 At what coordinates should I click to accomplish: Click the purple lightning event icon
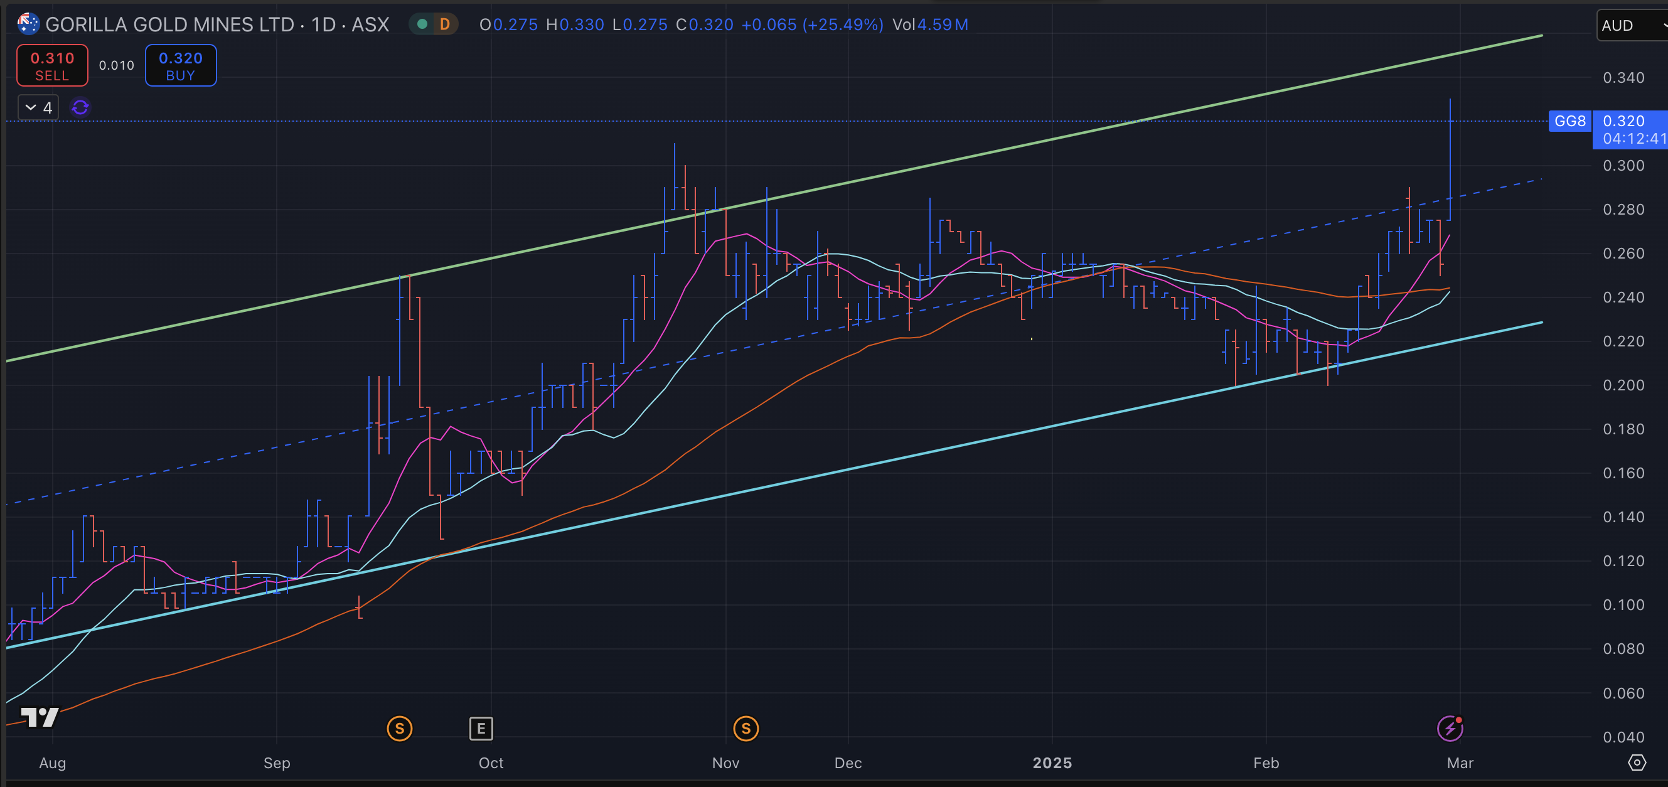coord(1450,729)
